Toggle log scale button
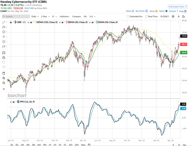 point(184,145)
